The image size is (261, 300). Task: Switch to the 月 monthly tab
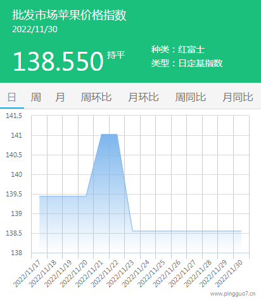tap(60, 97)
